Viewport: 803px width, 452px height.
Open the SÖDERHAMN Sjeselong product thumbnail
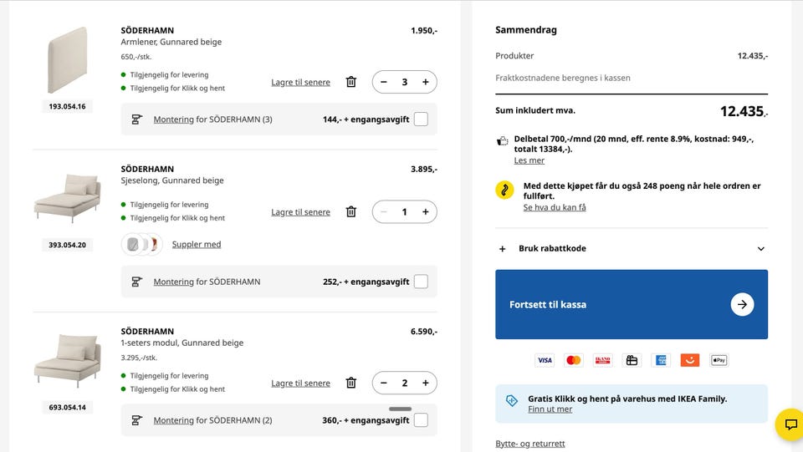[x=67, y=200]
